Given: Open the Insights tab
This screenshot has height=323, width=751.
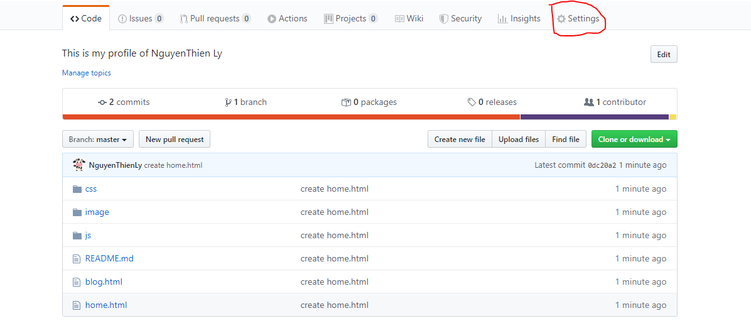Looking at the screenshot, I should pos(519,19).
